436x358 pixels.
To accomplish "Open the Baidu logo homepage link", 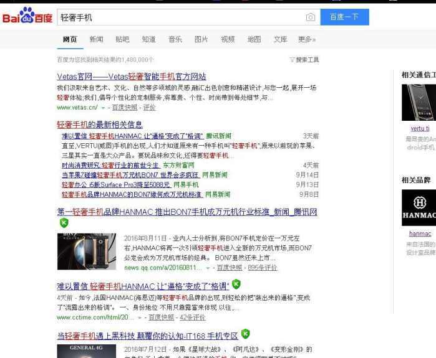I will pyautogui.click(x=27, y=16).
